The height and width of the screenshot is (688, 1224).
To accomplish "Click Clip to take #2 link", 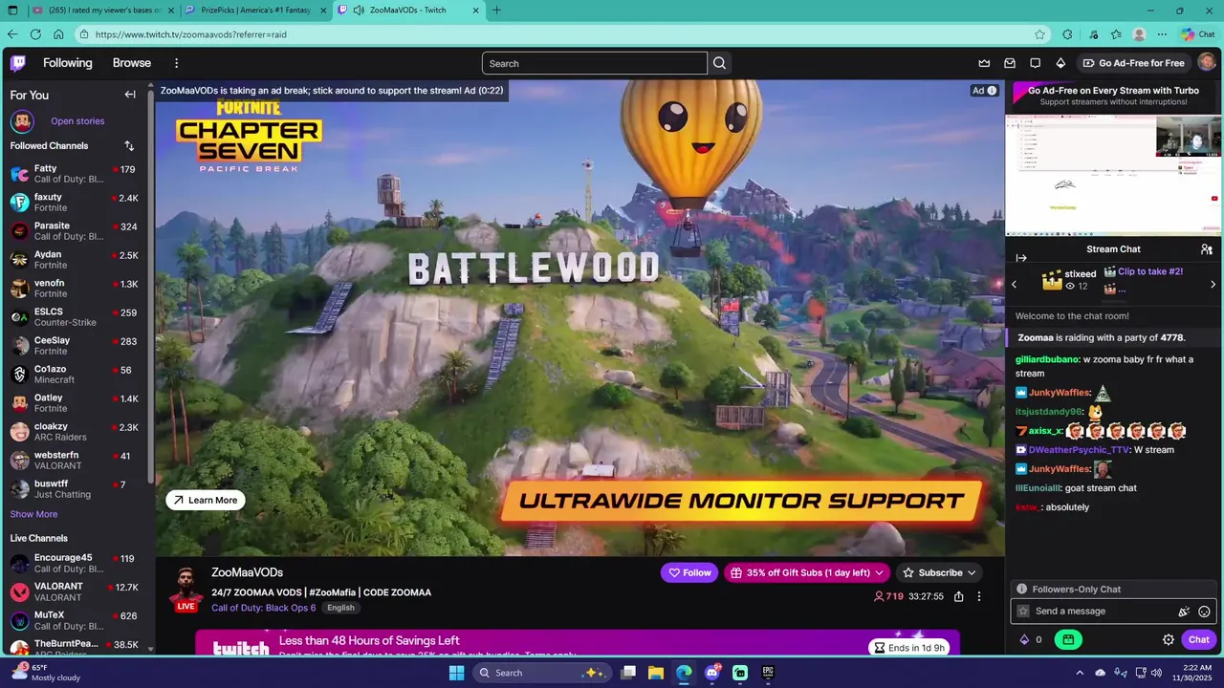I will tap(1150, 271).
